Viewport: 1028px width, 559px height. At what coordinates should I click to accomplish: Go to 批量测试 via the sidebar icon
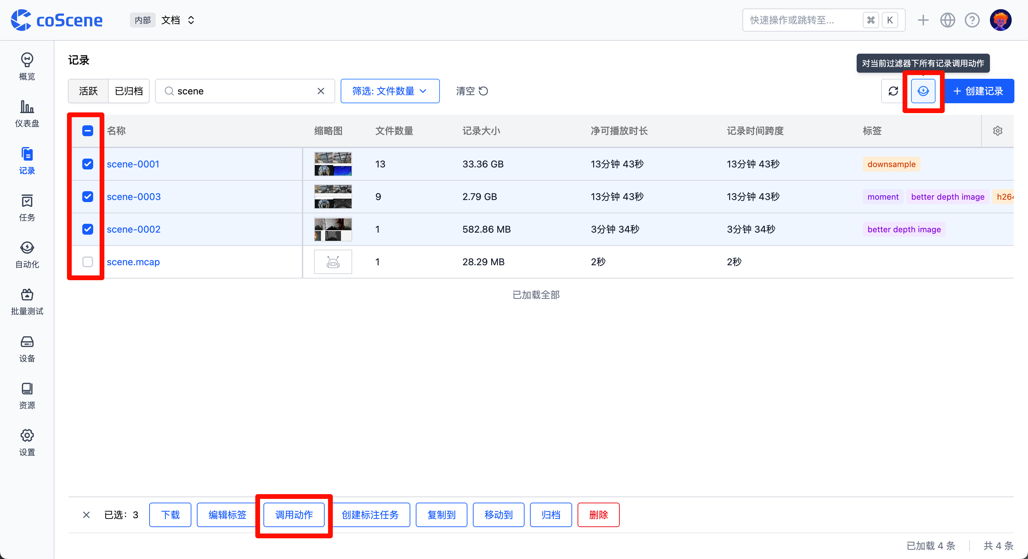[26, 302]
